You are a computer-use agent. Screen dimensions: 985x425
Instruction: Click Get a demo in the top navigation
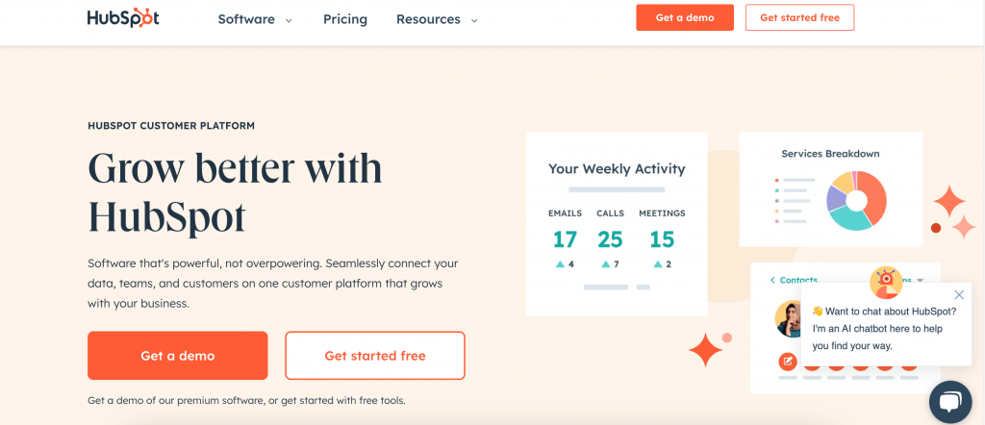685,18
